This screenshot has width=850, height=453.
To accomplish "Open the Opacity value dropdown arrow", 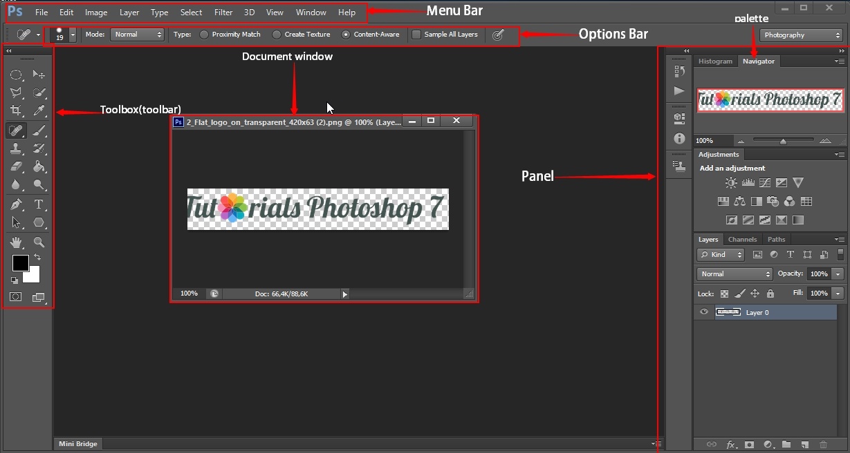I will 838,274.
